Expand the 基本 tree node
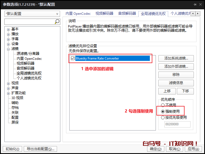 coord(8,29)
